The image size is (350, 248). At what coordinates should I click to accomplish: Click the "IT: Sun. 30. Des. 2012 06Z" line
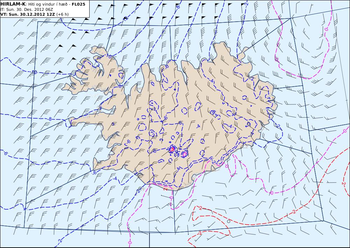27,9
